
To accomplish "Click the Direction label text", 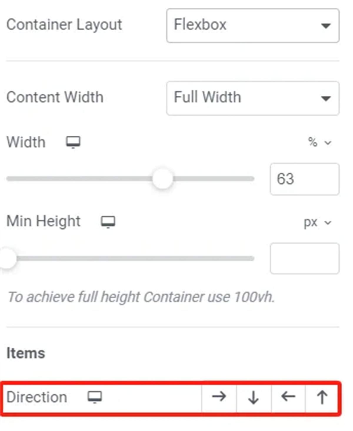I will (x=37, y=397).
